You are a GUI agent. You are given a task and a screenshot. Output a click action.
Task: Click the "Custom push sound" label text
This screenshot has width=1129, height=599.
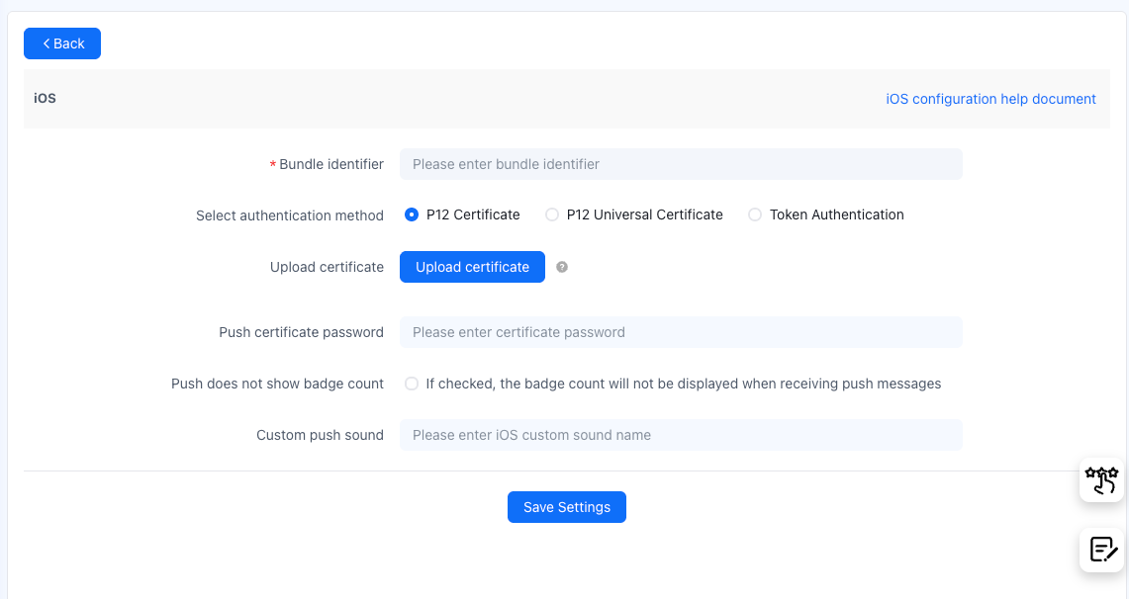pos(320,435)
